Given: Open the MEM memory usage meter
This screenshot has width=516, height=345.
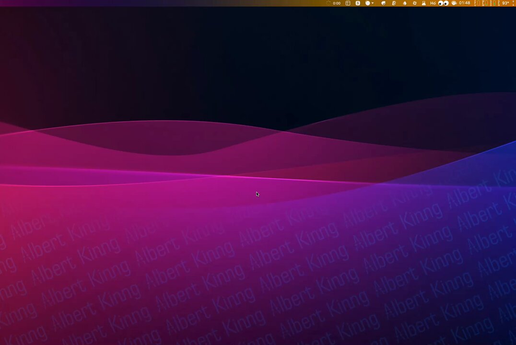Looking at the screenshot, I should (485, 3).
